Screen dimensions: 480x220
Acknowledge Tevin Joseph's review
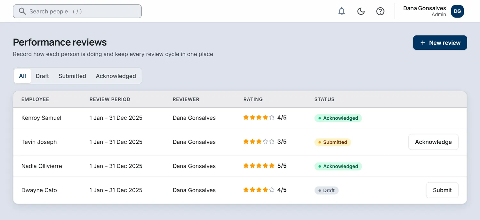[x=433, y=142]
